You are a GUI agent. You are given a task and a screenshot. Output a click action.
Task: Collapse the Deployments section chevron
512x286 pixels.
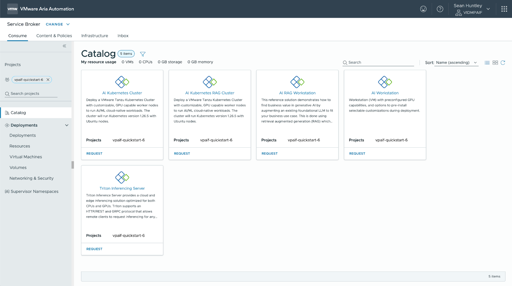click(67, 125)
